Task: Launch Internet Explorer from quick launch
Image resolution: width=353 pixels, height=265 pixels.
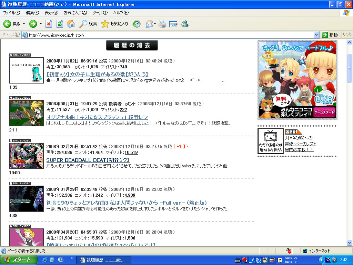Action: pos(44,260)
